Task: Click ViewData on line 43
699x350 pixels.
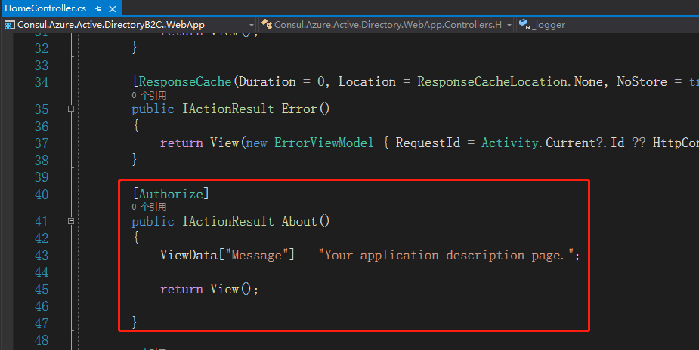Action: [189, 255]
